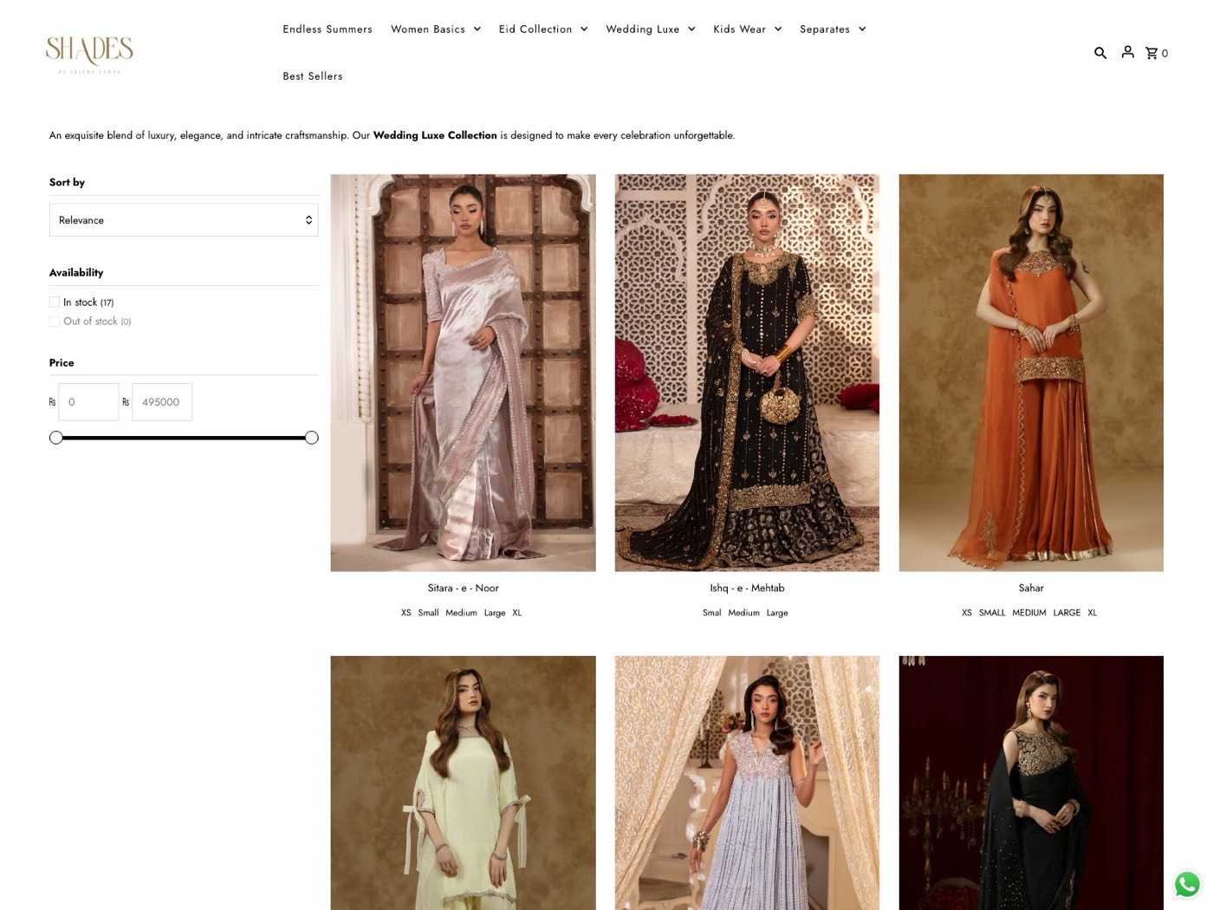1213x910 pixels.
Task: Open the Ishq - e - Mehtab product image
Action: pyautogui.click(x=747, y=373)
